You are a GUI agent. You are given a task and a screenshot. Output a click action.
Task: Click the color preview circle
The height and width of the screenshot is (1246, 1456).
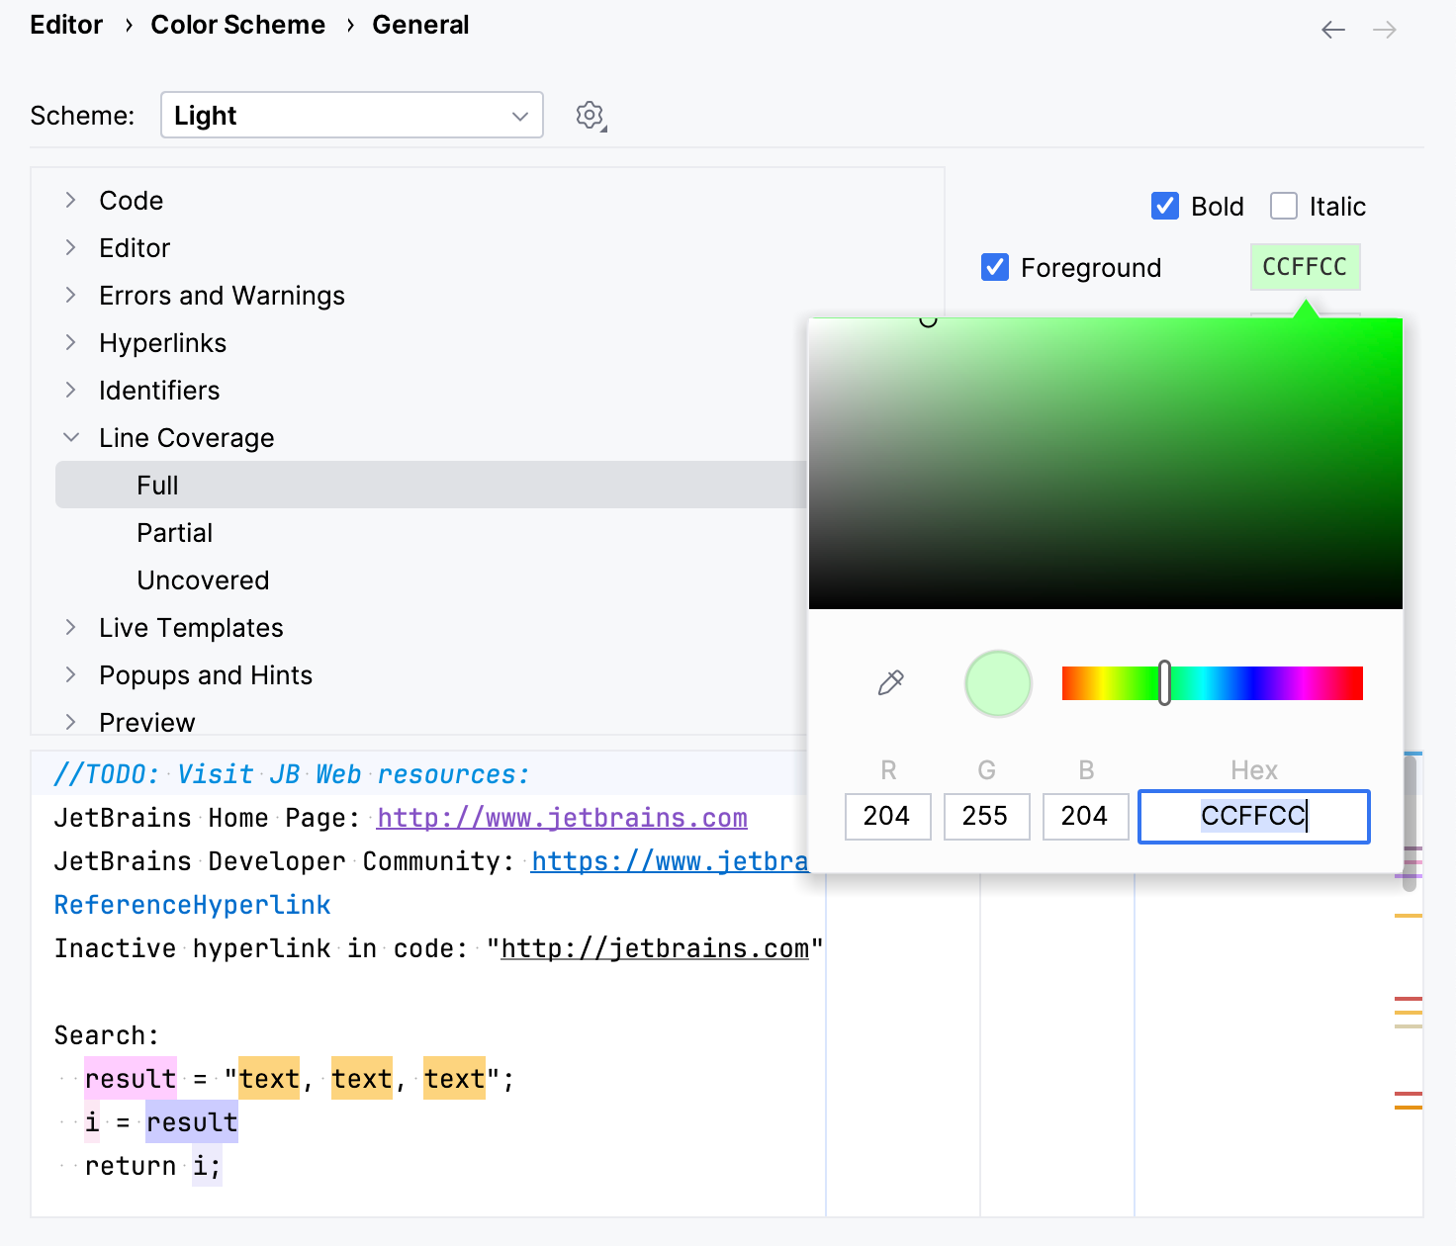click(x=997, y=682)
